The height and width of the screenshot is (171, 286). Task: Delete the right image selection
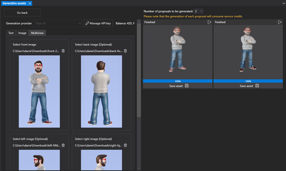pos(125,145)
